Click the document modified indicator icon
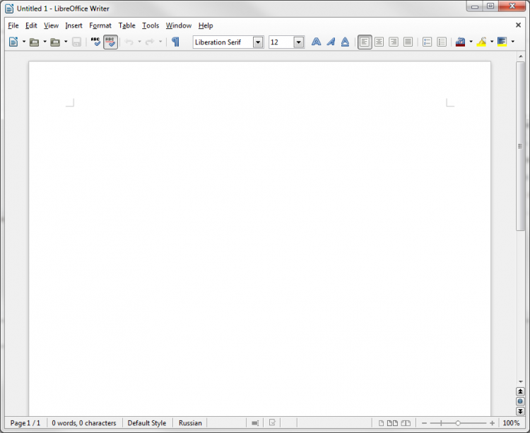The image size is (530, 433). click(273, 422)
